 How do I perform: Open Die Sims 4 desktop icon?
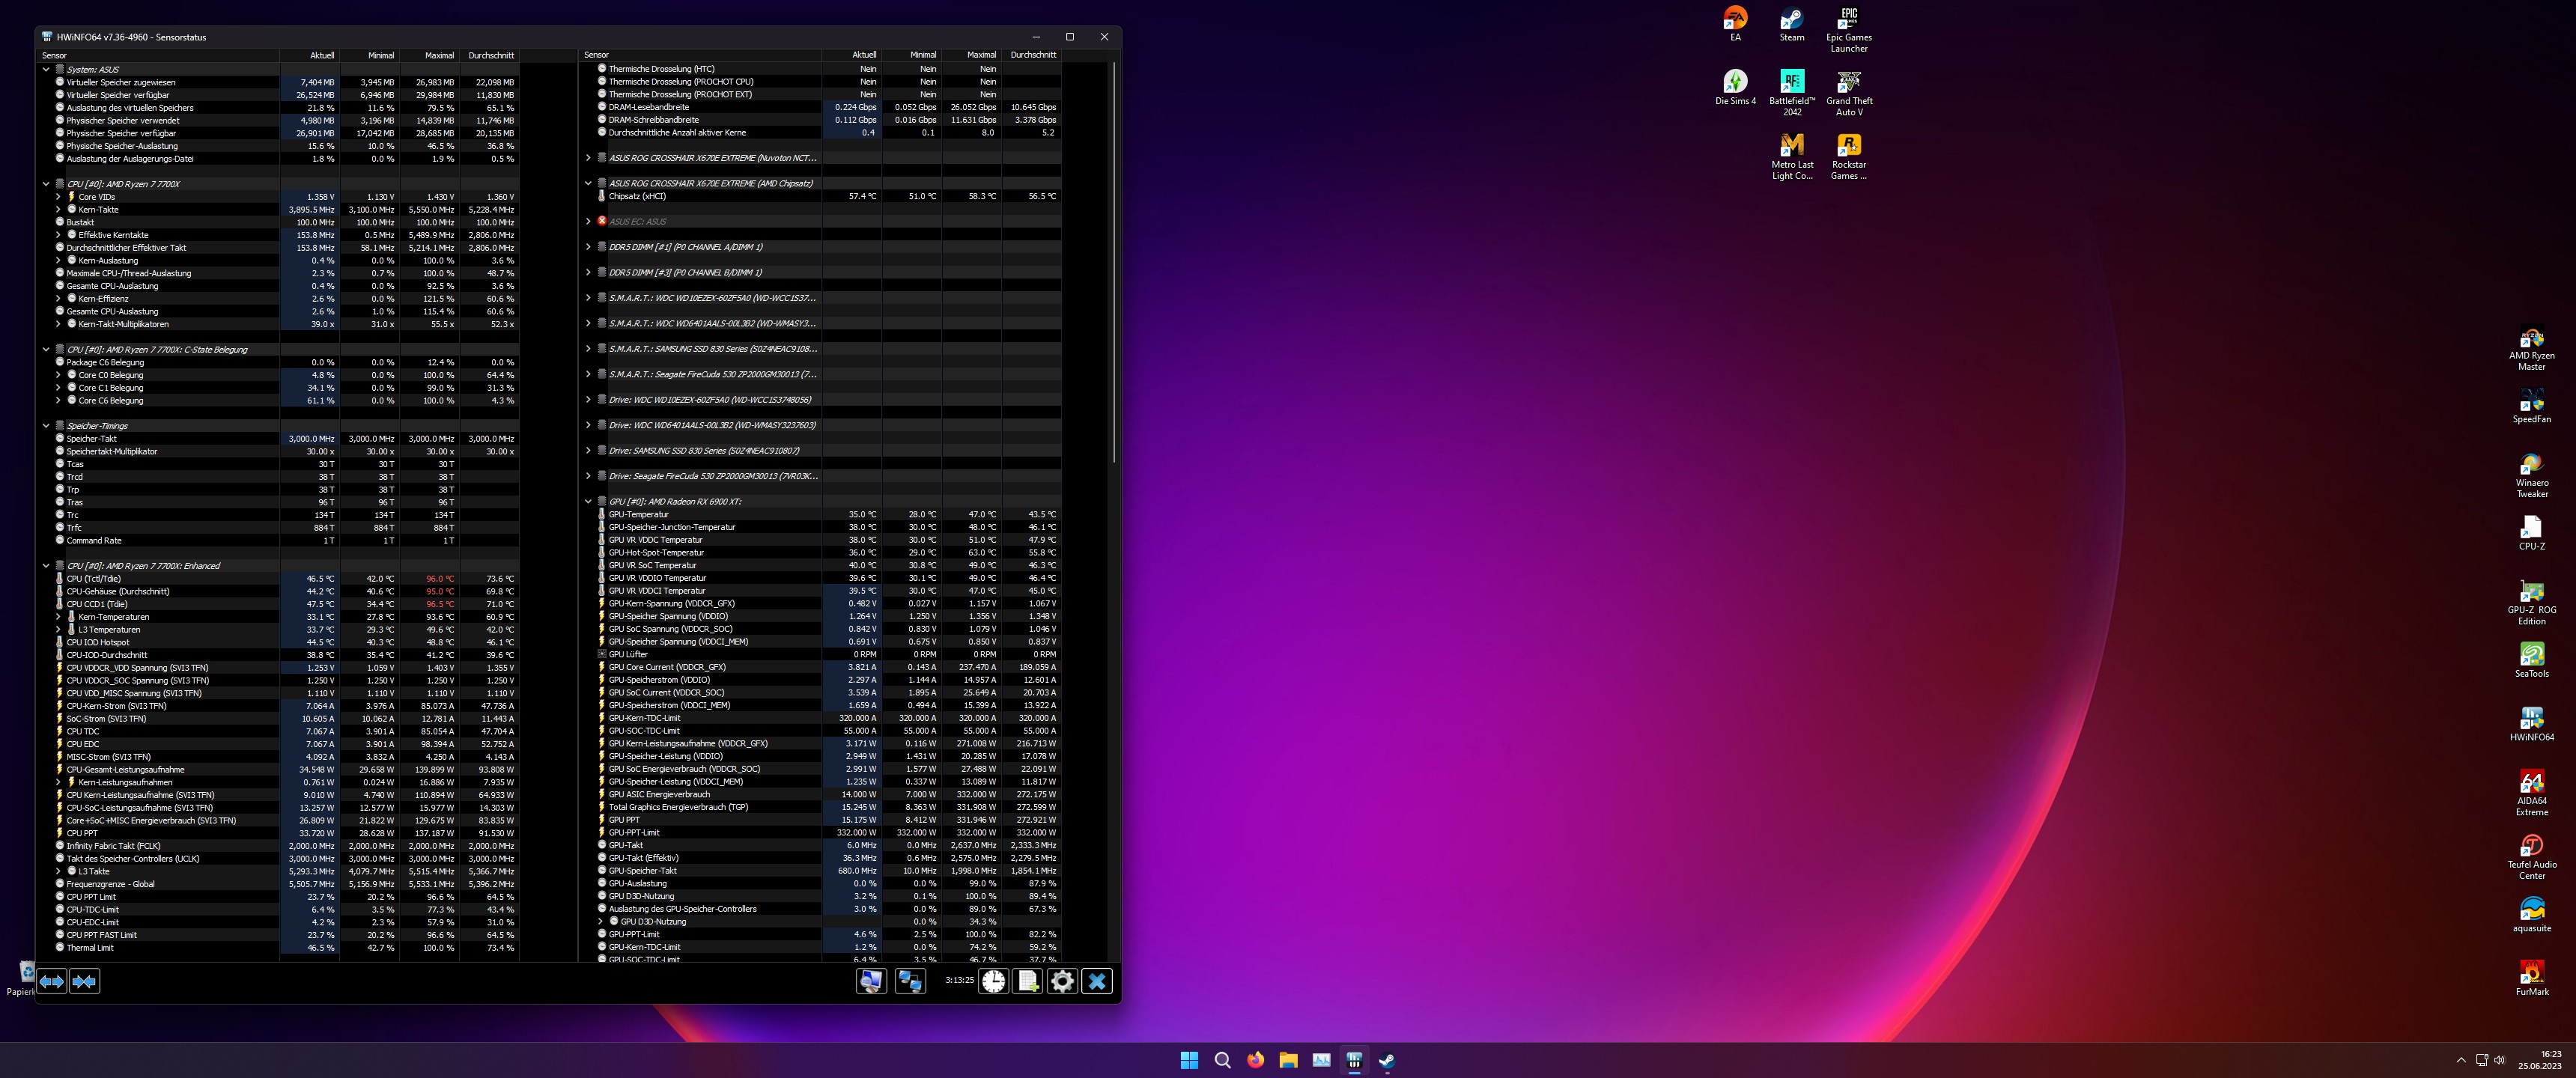[1735, 87]
